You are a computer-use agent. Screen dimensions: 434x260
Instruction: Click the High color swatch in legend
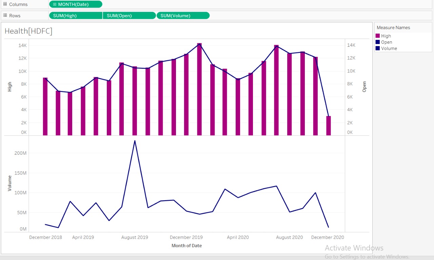tap(378, 36)
